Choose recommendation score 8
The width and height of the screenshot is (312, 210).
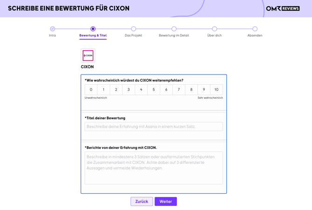tap(191, 89)
